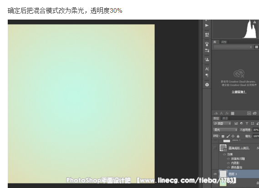Filter layers by type layer T icon

click(x=247, y=123)
